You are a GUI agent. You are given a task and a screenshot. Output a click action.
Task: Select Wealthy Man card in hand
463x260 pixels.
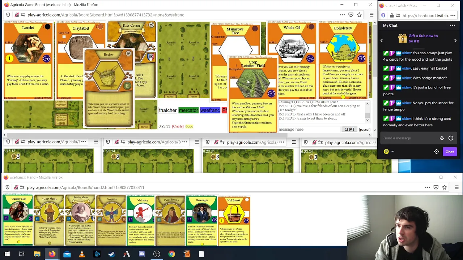pos(17,220)
